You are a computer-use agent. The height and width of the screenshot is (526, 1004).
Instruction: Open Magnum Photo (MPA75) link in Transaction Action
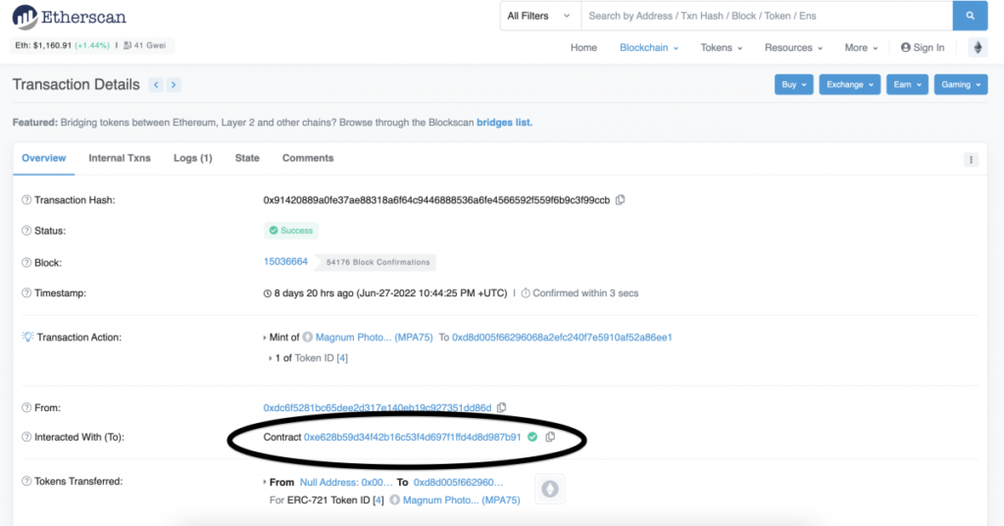374,337
